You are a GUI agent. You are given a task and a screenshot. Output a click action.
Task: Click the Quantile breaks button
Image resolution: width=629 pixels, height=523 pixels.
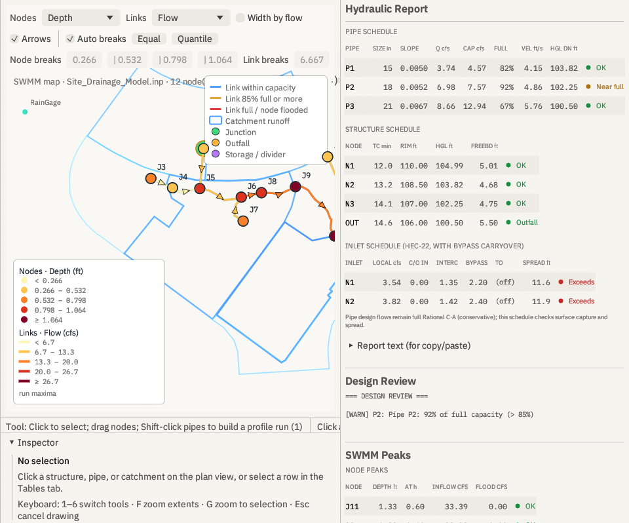(x=195, y=39)
